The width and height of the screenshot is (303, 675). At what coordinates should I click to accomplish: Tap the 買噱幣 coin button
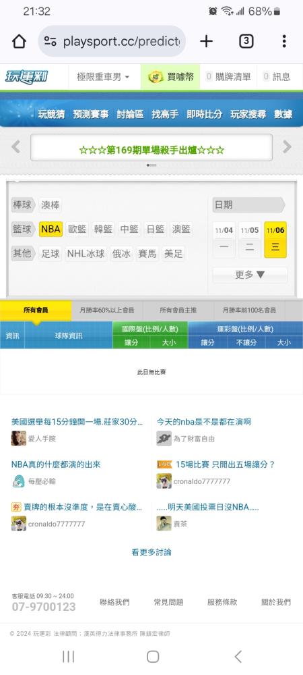pyautogui.click(x=170, y=77)
